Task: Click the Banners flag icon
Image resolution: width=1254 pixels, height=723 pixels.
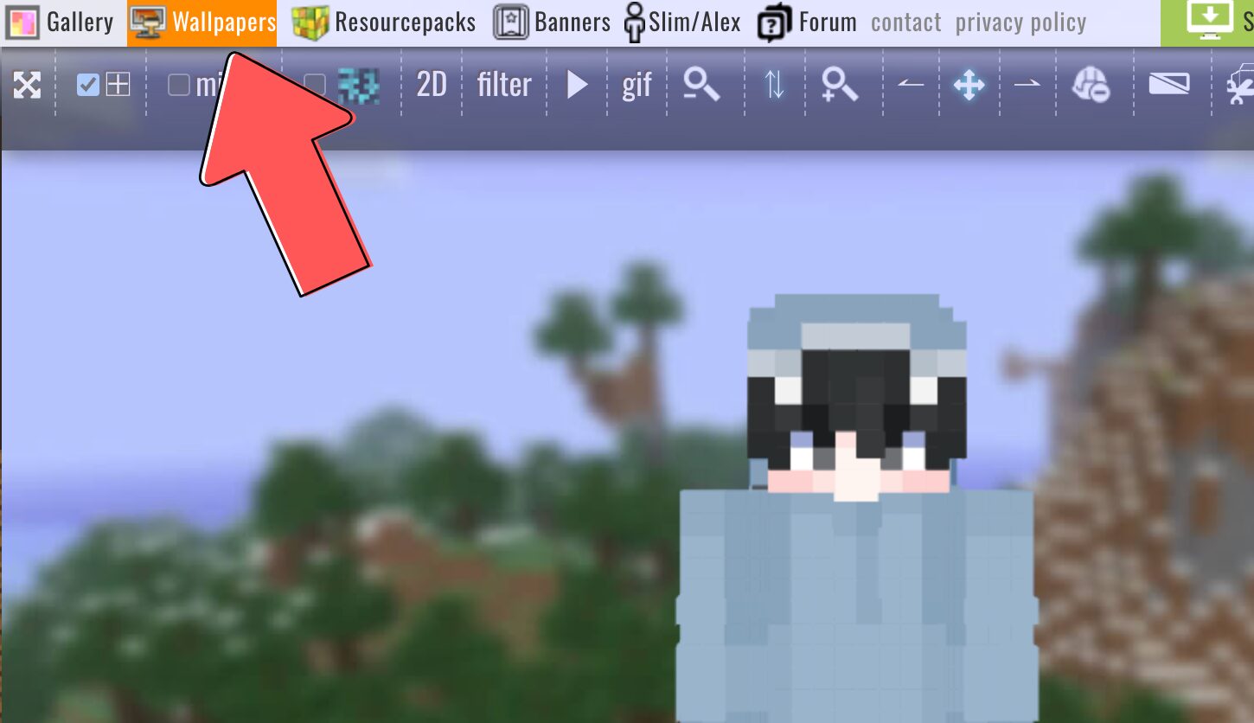Action: click(511, 22)
